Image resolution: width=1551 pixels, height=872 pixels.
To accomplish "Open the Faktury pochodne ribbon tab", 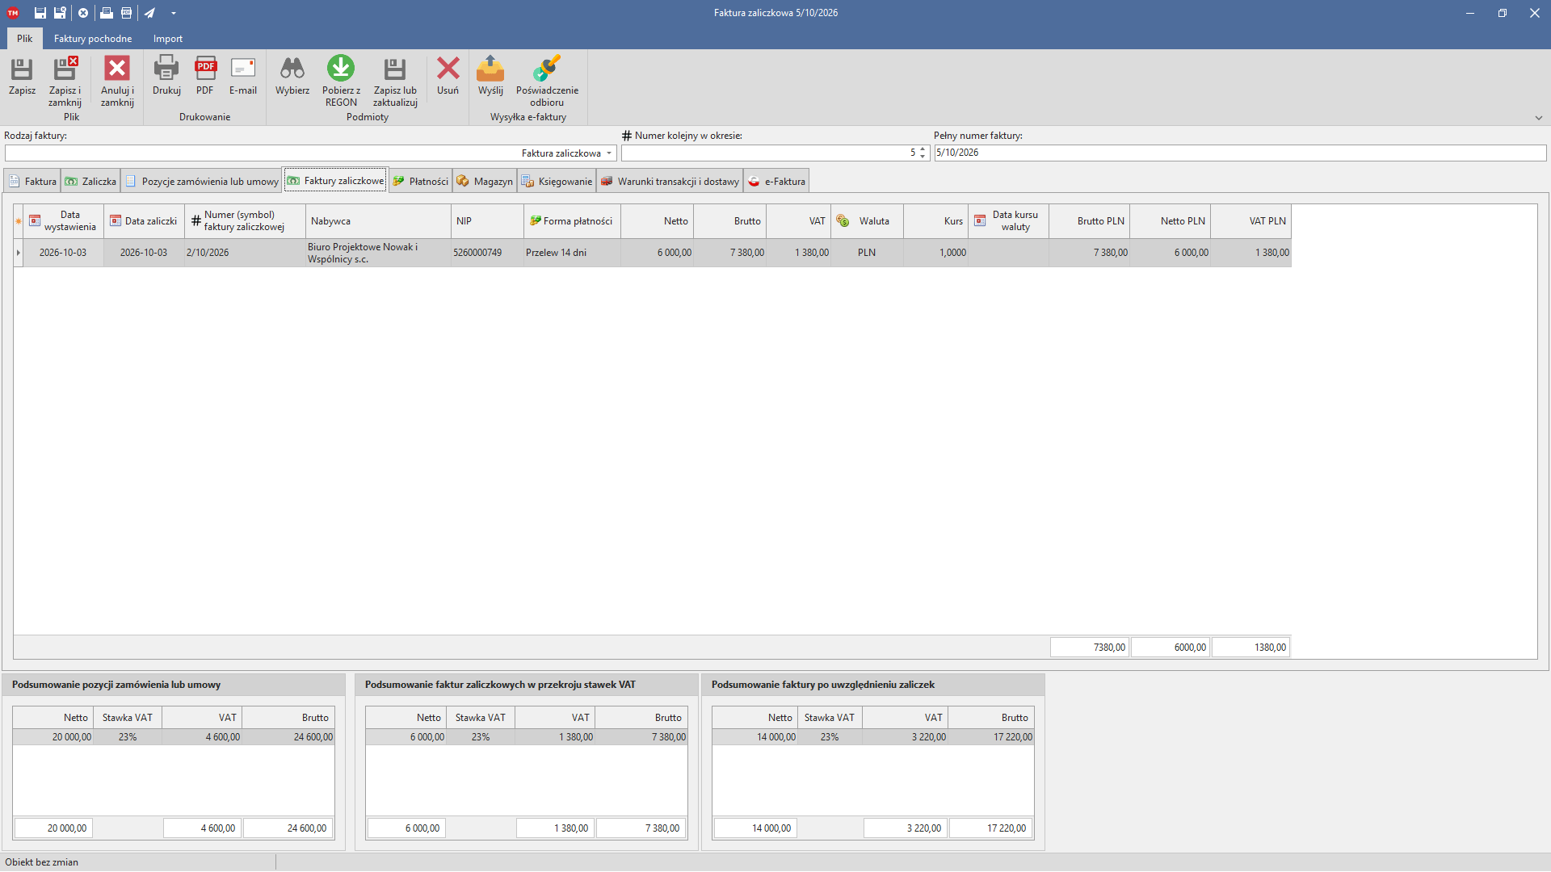I will [93, 39].
